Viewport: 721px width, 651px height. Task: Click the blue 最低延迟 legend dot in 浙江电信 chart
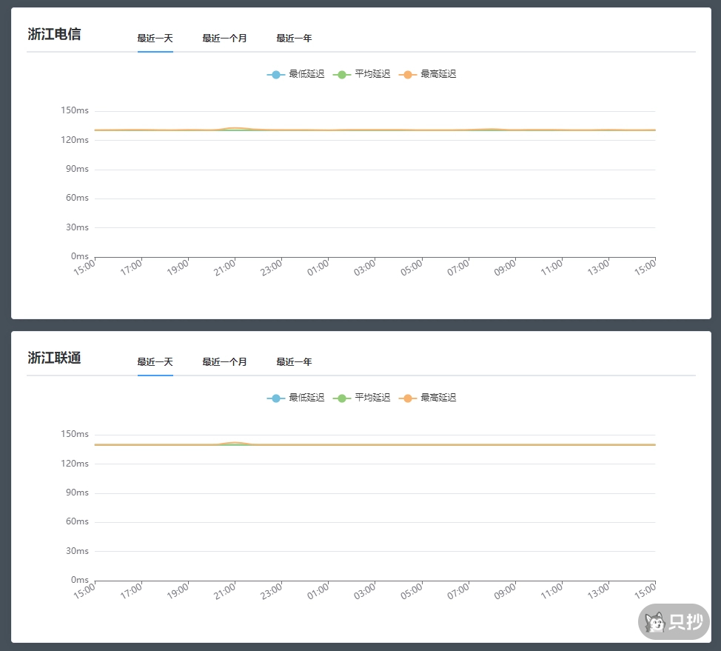[275, 74]
